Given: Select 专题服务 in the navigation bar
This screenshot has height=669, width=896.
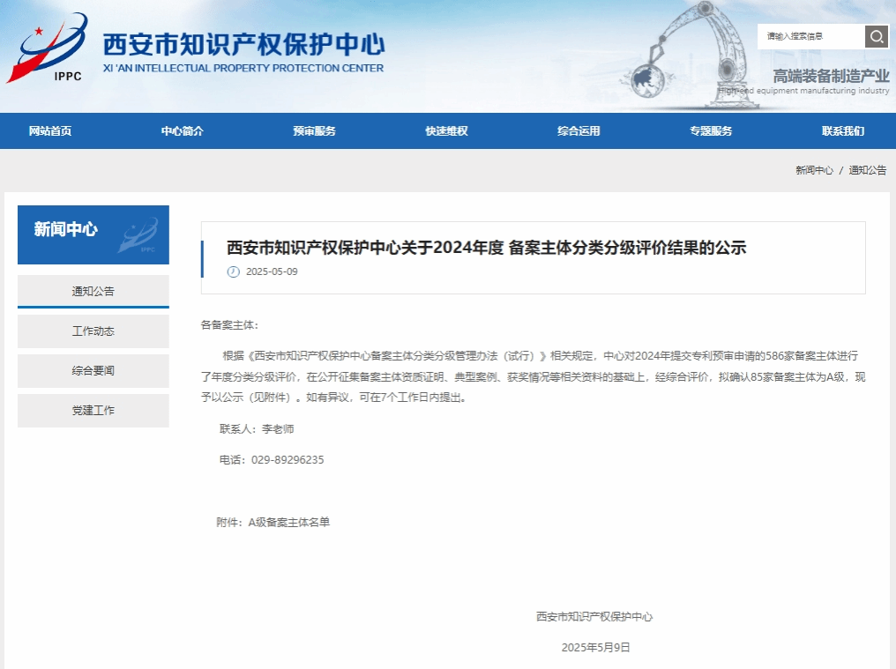Looking at the screenshot, I should pos(711,130).
